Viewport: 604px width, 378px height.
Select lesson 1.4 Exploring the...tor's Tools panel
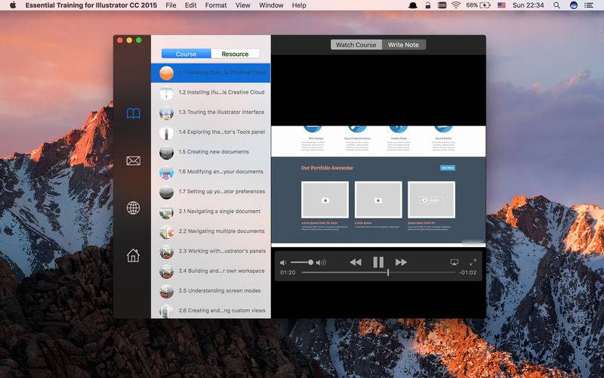(211, 132)
